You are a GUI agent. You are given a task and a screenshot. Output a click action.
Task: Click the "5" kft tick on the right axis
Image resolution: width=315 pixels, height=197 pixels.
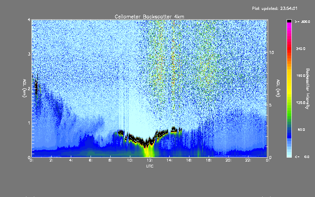(x=271, y=105)
